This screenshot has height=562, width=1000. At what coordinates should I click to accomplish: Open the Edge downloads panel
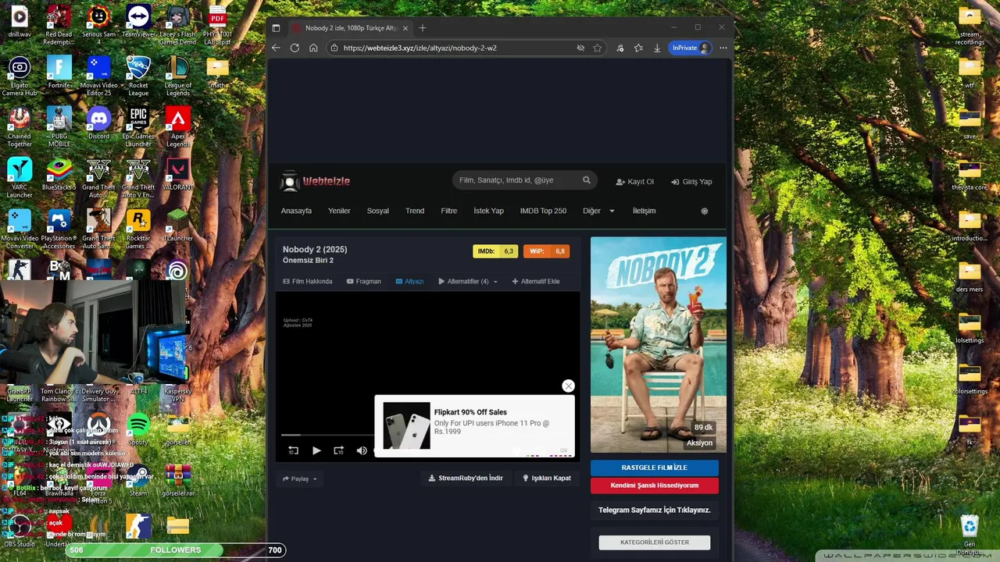[x=657, y=48]
